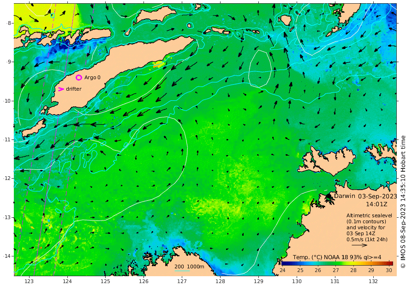Click the green 27°C section of colorbar
The height and width of the screenshot is (290, 406).
pos(336,263)
